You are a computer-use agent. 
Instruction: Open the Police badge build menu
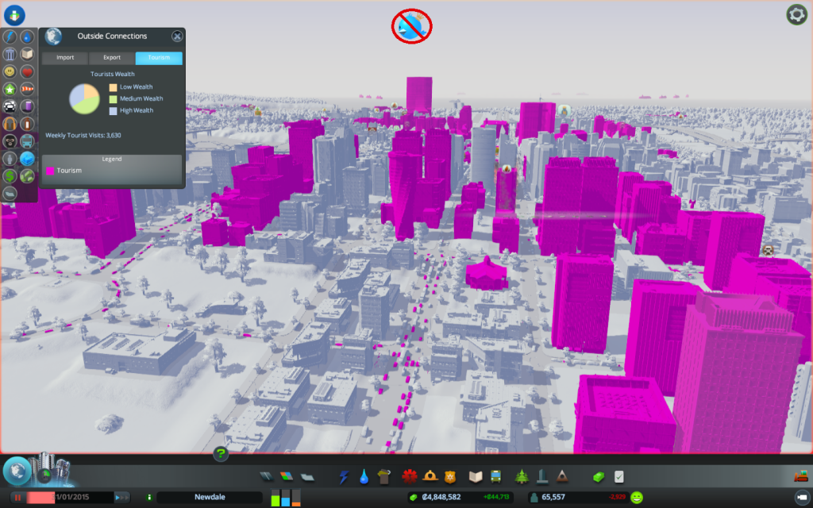449,476
